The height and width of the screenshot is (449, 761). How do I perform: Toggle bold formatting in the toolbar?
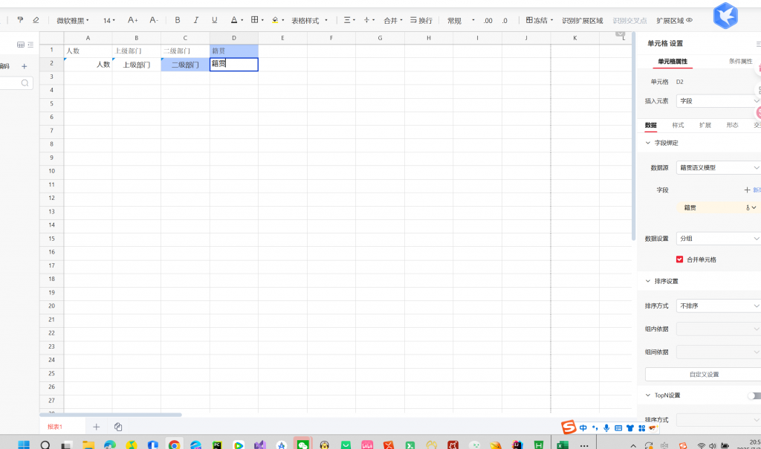coord(178,20)
